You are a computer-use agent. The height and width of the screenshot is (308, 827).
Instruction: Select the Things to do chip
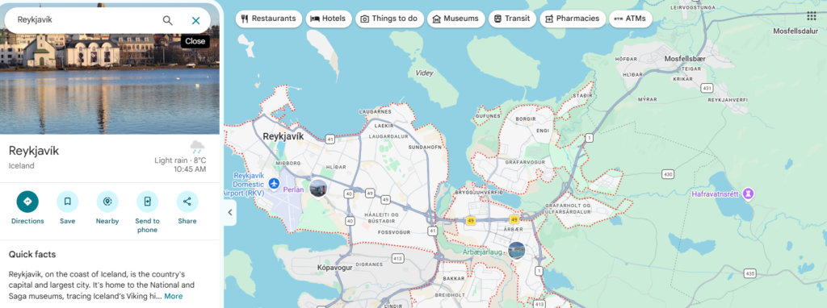click(x=389, y=19)
